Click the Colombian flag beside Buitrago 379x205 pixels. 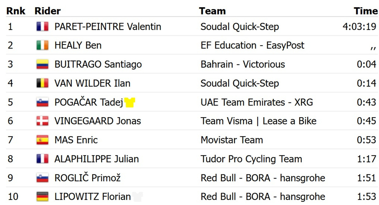[x=42, y=64]
